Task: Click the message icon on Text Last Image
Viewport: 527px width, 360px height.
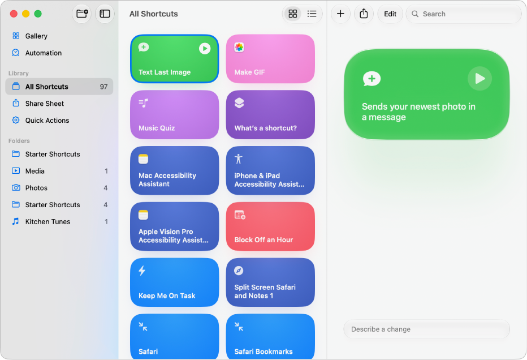Action: point(144,47)
